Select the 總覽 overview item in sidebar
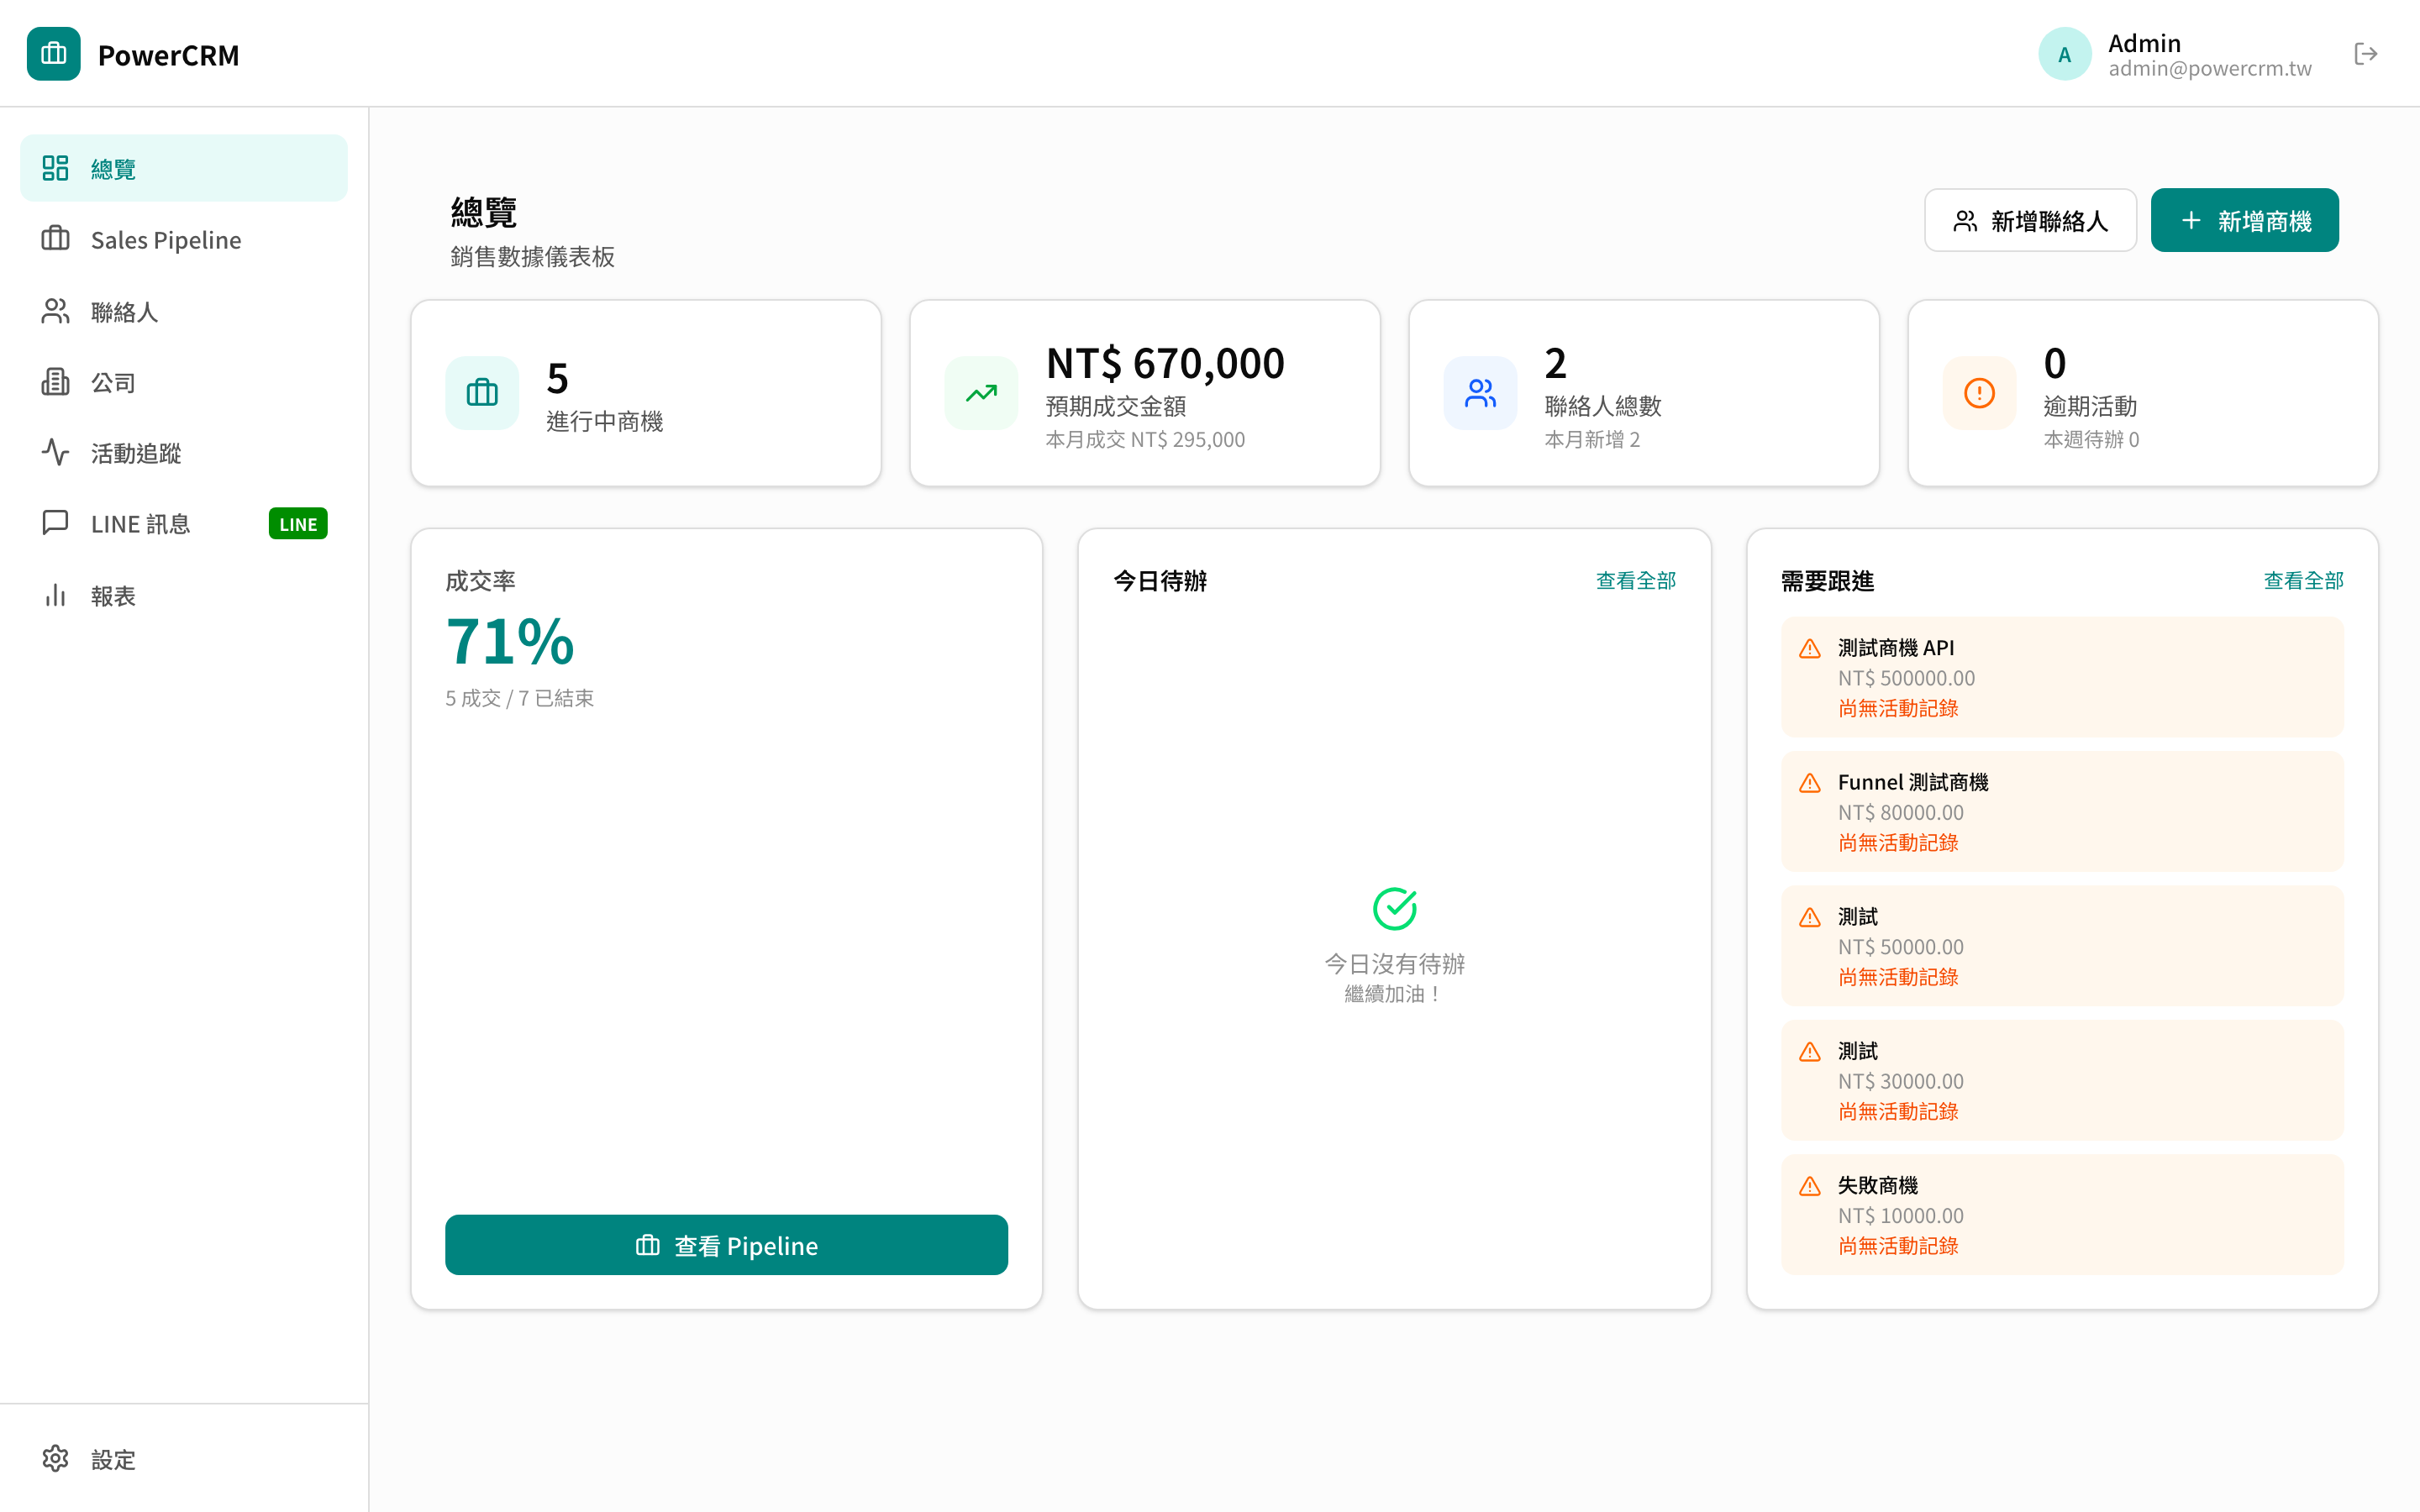This screenshot has width=2420, height=1512. 114,167
